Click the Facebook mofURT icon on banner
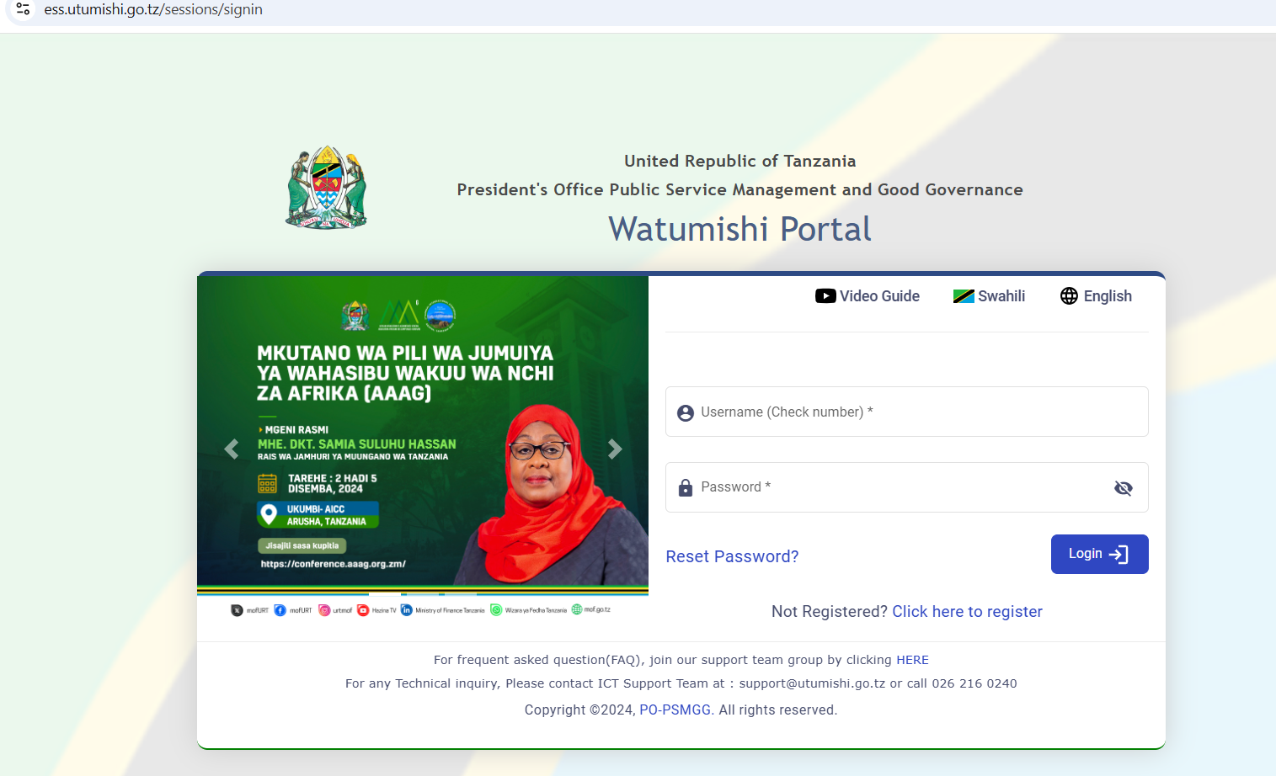This screenshot has height=776, width=1276. [x=280, y=610]
